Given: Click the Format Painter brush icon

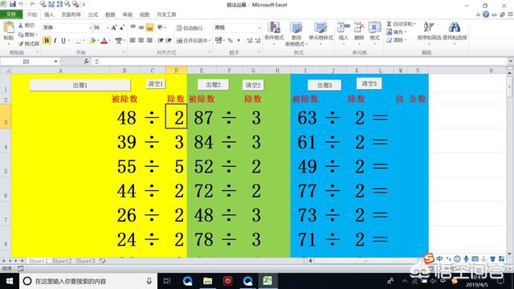Looking at the screenshot, I should point(21,43).
